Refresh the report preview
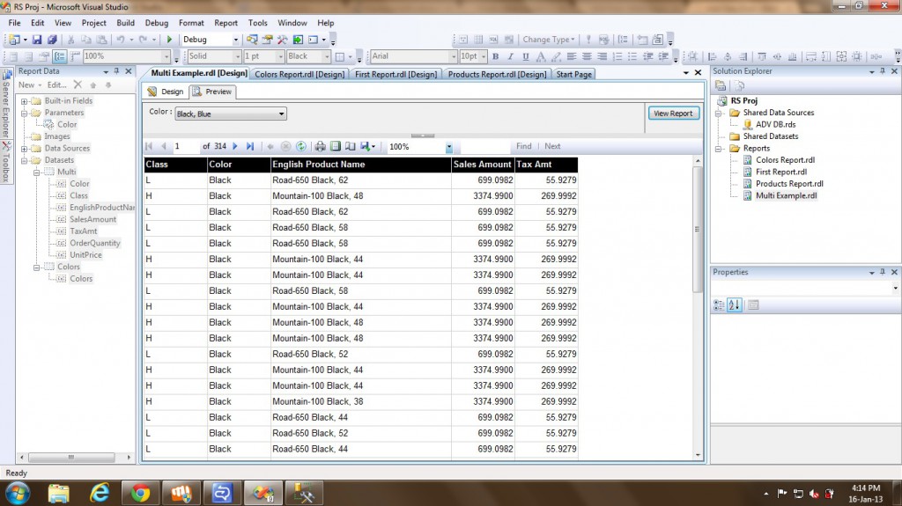Image resolution: width=902 pixels, height=506 pixels. click(x=301, y=146)
